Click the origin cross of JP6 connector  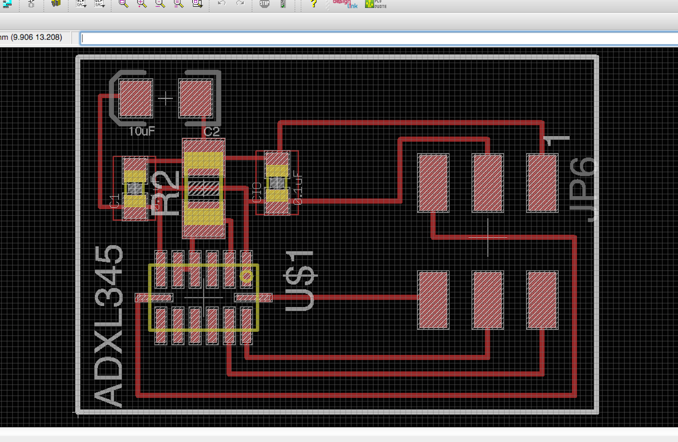(488, 238)
